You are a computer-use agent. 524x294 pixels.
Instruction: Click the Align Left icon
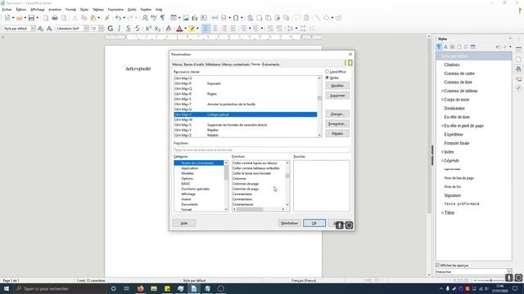click(x=206, y=29)
